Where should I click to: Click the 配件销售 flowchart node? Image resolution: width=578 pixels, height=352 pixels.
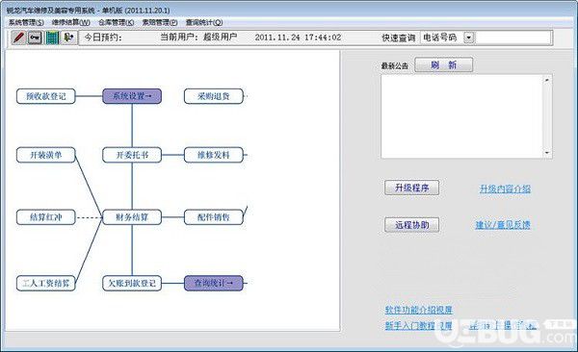pyautogui.click(x=214, y=217)
